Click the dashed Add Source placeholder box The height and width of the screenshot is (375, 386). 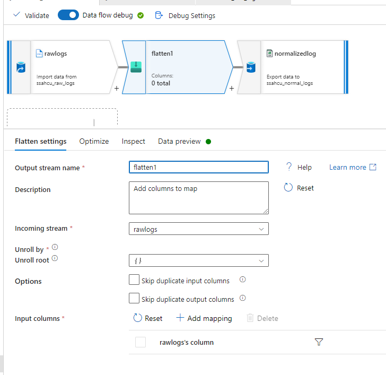tap(62, 117)
